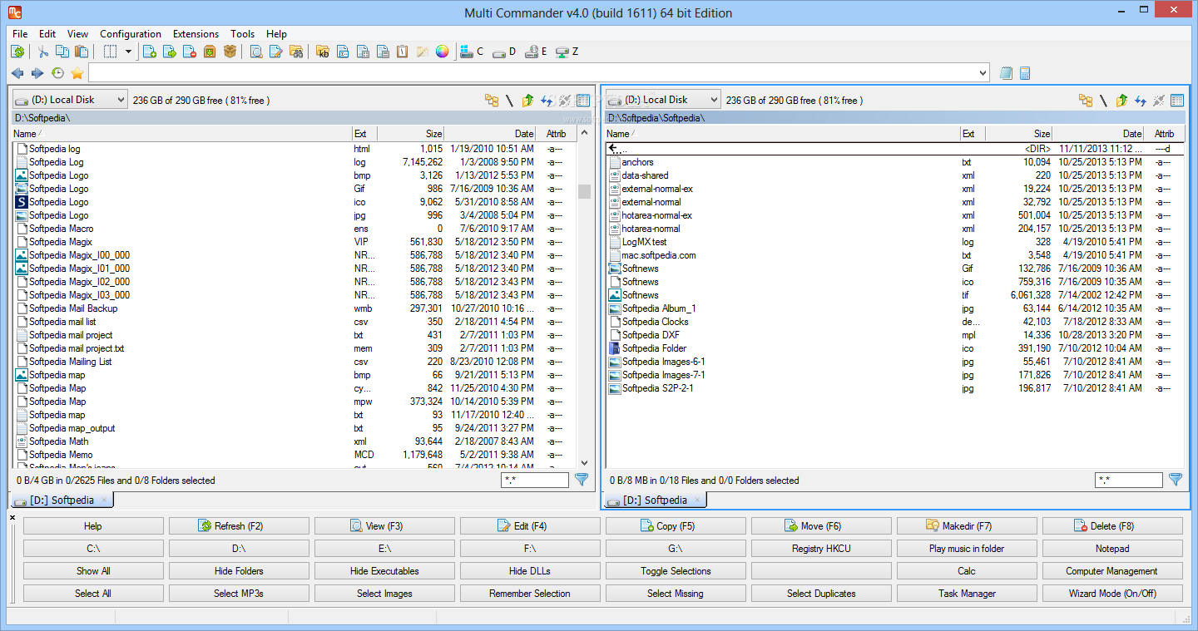Click the folder tree icon in the left panel
The width and height of the screenshot is (1198, 631).
click(492, 101)
